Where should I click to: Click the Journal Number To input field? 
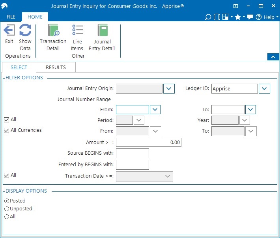(x=228, y=110)
